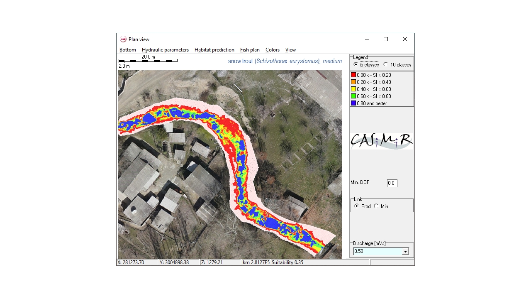Click the Min. DOF input field

[392, 183]
